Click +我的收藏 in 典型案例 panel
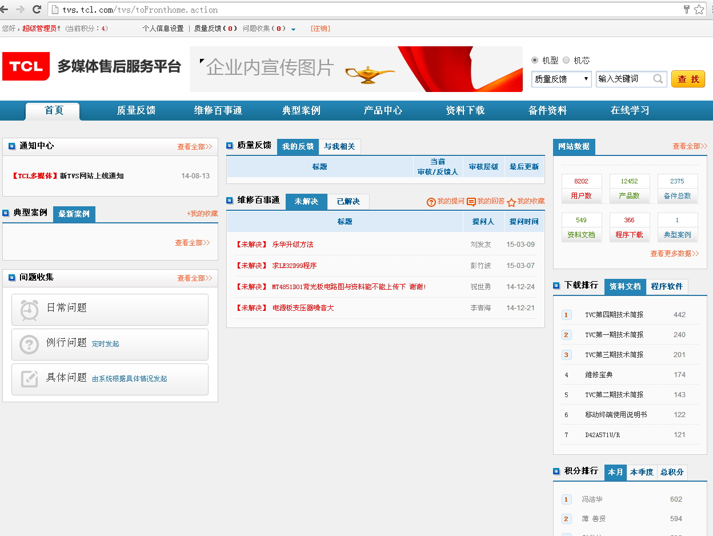This screenshot has height=536, width=713. click(202, 214)
